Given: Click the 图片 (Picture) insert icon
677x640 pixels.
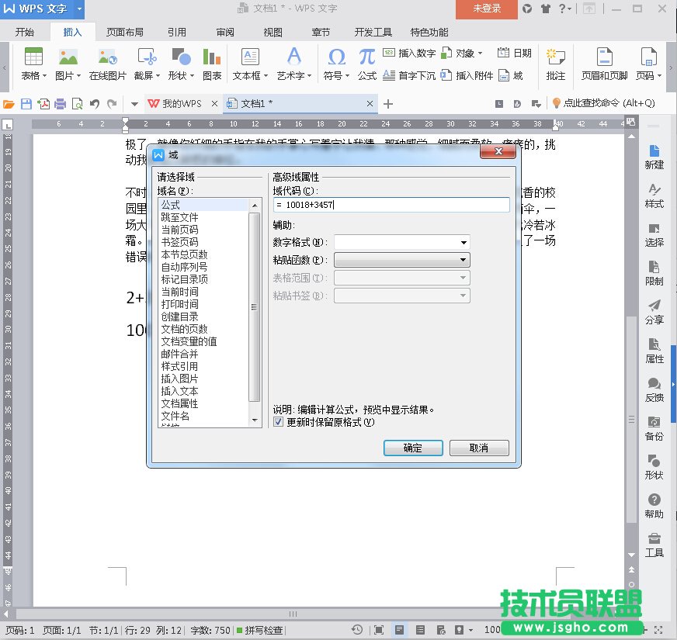Looking at the screenshot, I should click(68, 57).
